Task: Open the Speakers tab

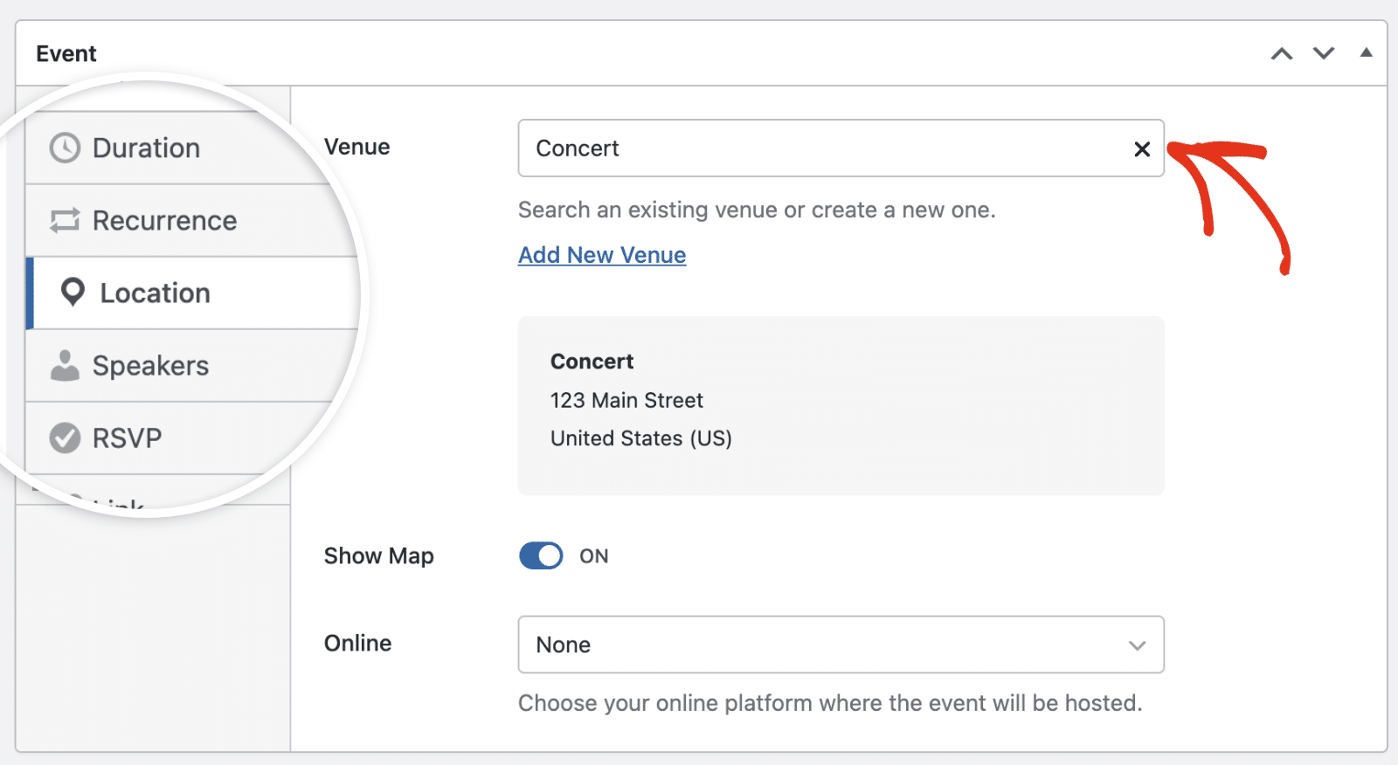Action: point(192,365)
